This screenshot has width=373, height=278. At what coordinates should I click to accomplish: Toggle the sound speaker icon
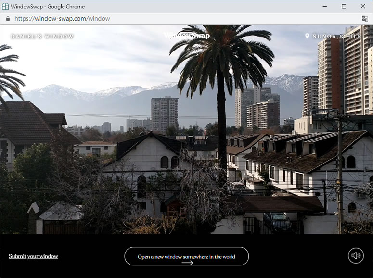point(356,256)
